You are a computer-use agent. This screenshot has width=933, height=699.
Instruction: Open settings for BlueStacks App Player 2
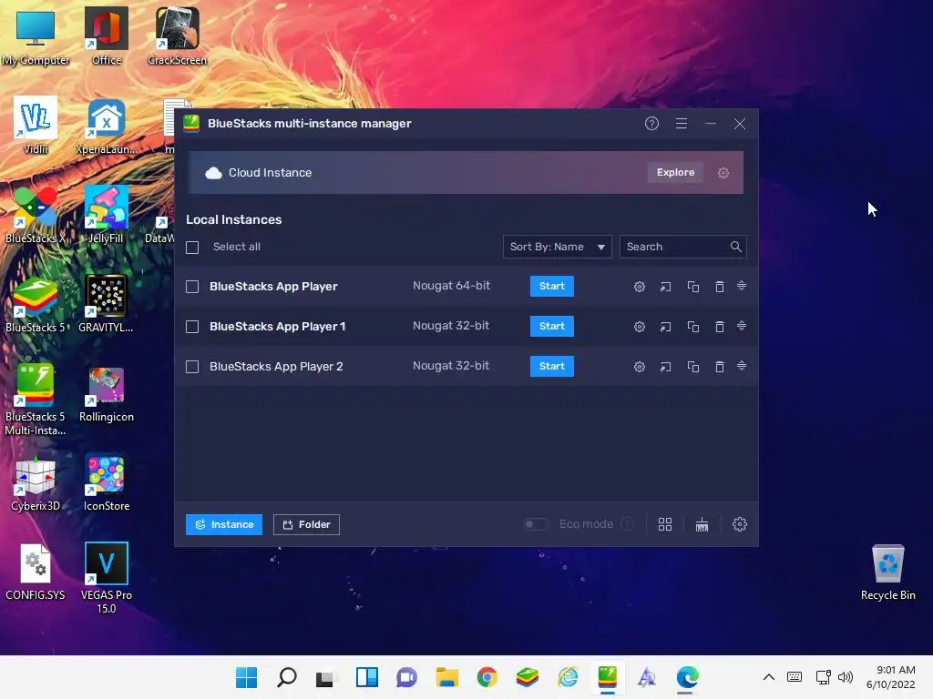pyautogui.click(x=639, y=367)
